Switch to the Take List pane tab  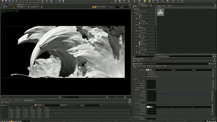(147, 59)
